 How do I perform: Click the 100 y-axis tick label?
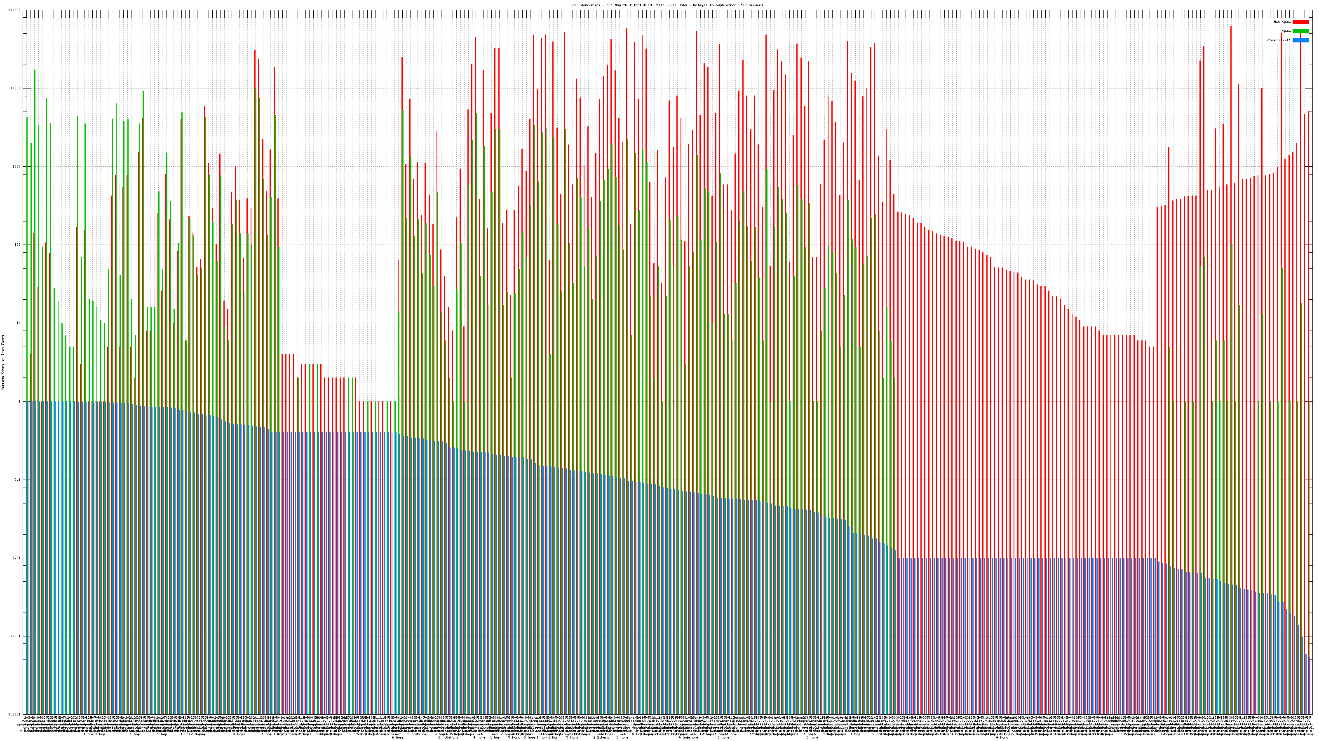click(17, 245)
